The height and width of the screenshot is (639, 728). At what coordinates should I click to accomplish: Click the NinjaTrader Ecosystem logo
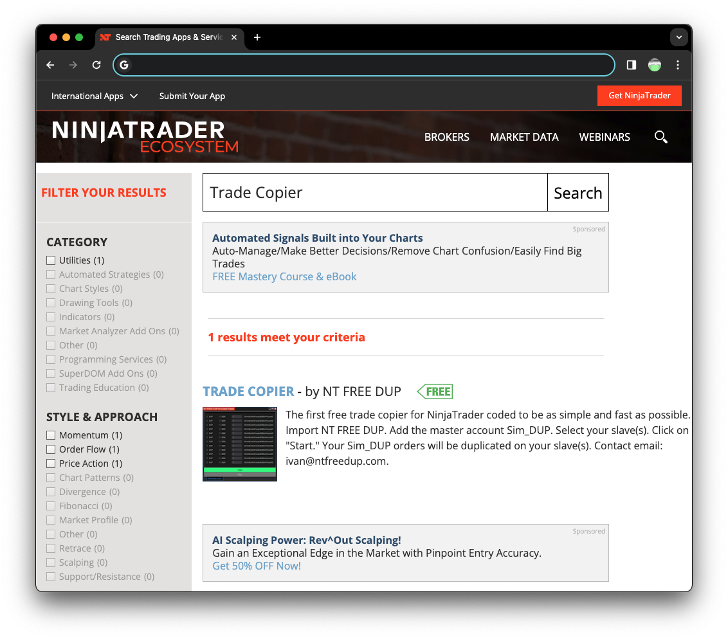(145, 136)
